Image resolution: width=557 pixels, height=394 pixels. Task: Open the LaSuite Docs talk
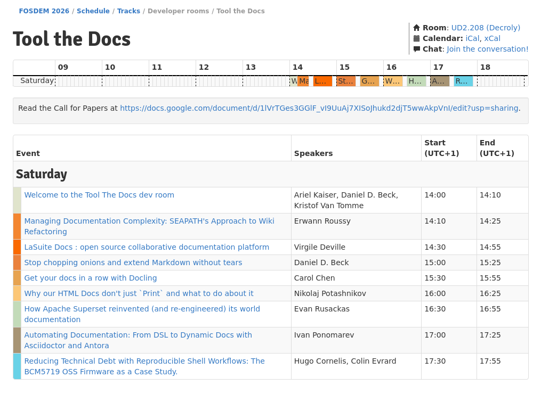147,247
